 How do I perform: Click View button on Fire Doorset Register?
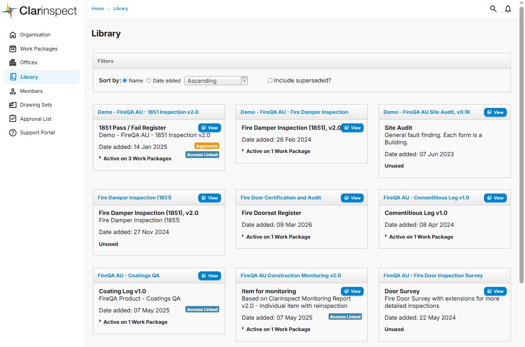pyautogui.click(x=352, y=198)
